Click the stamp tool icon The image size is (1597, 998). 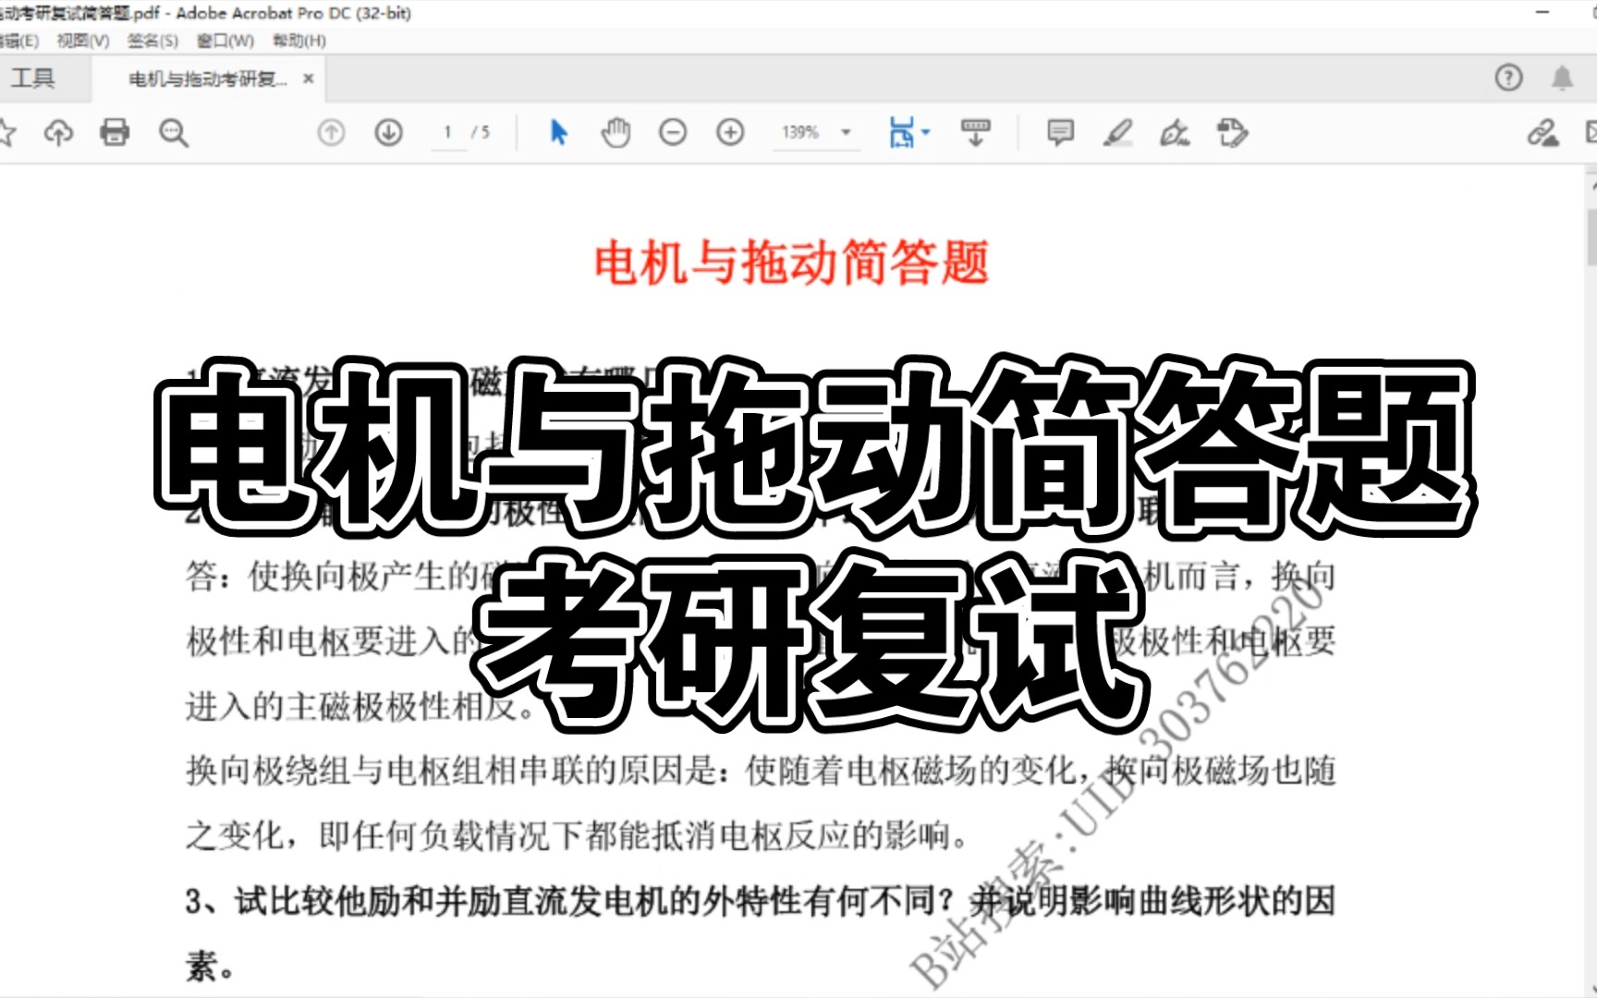pos(1232,133)
